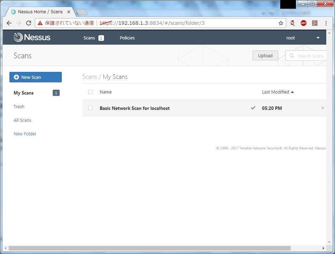The width and height of the screenshot is (335, 254).
Task: Click the horizontal scrollbar left arrow
Action: click(x=6, y=248)
